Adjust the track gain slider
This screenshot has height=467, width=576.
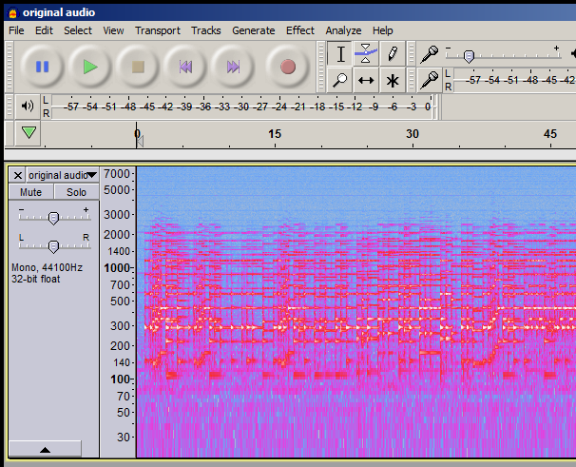point(53,218)
